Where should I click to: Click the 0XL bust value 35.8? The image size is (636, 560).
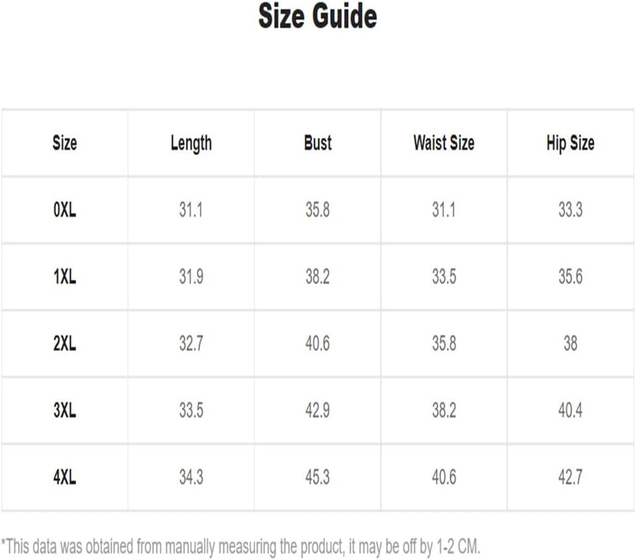pos(317,210)
